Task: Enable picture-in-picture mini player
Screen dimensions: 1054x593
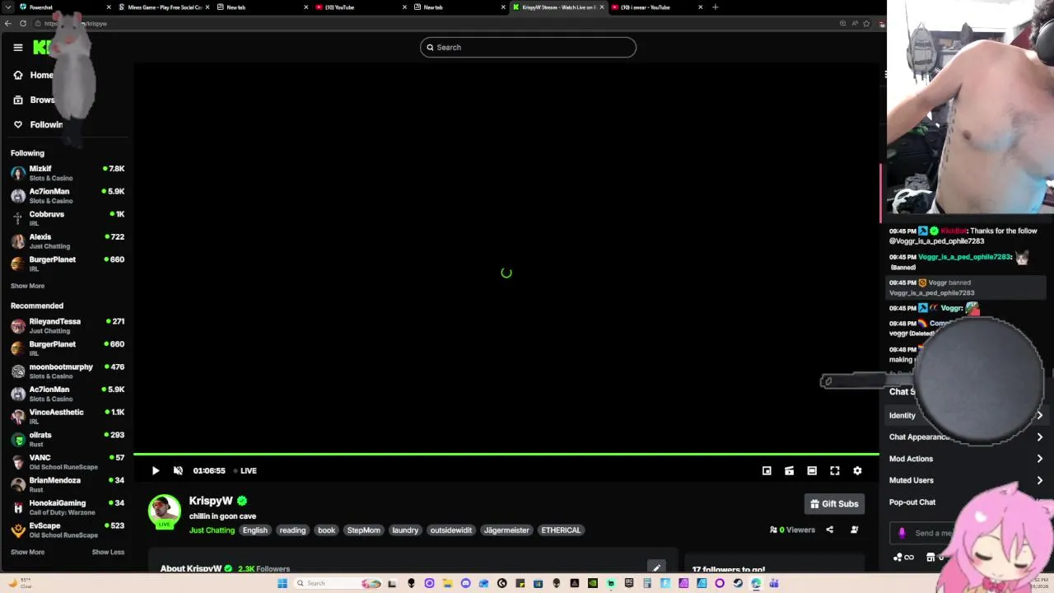Action: (767, 471)
